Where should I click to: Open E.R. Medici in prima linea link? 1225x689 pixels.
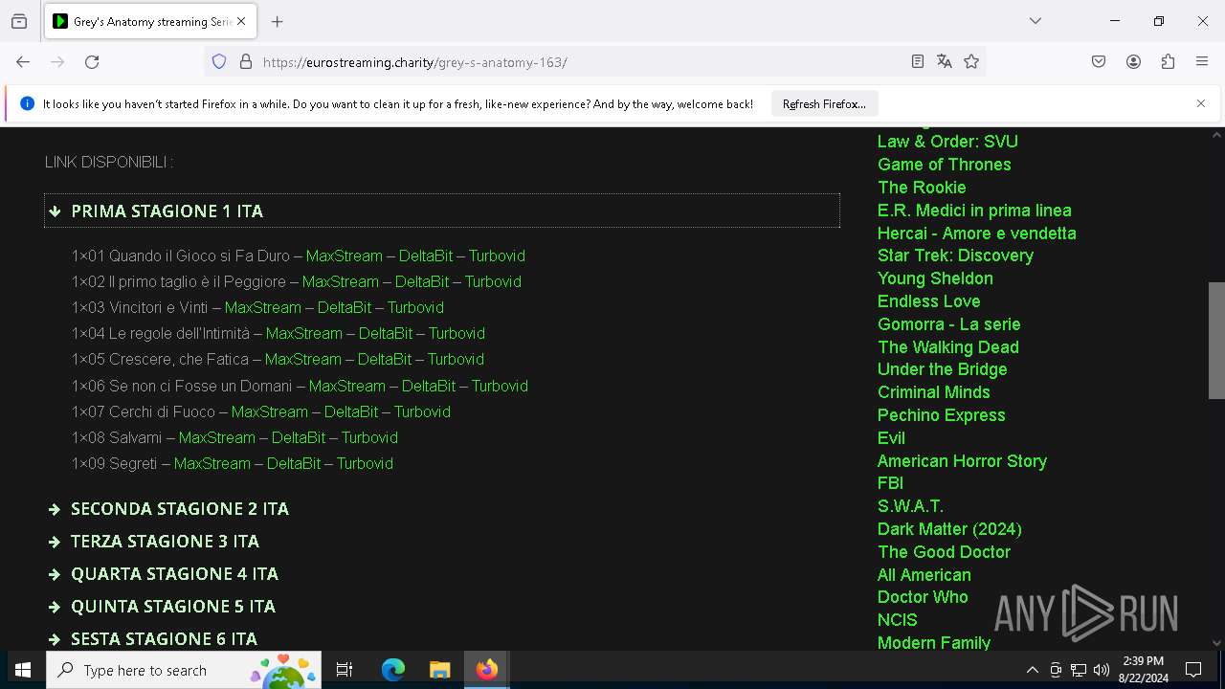point(974,211)
